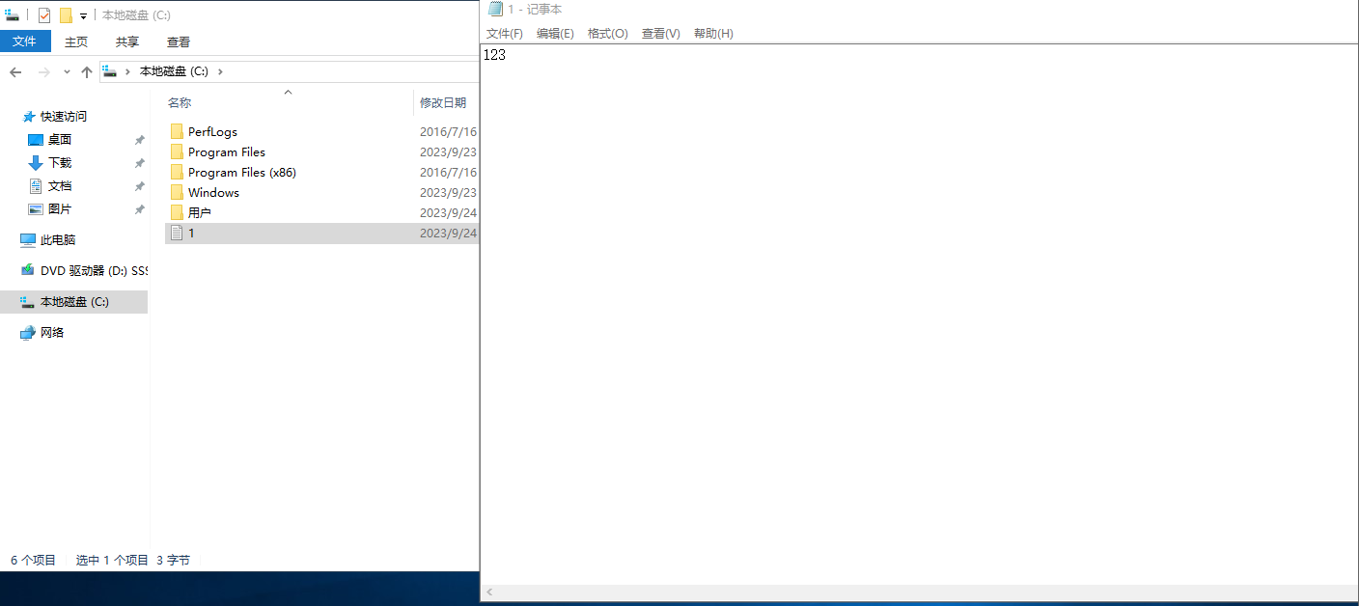
Task: Open 下载 downloads arrow icon in sidebar
Action: 36,163
